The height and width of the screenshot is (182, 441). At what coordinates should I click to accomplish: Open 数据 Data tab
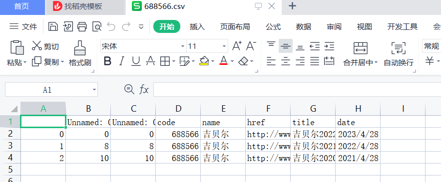click(304, 27)
